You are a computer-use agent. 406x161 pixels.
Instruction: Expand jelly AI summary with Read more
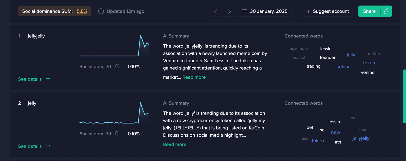point(175,144)
